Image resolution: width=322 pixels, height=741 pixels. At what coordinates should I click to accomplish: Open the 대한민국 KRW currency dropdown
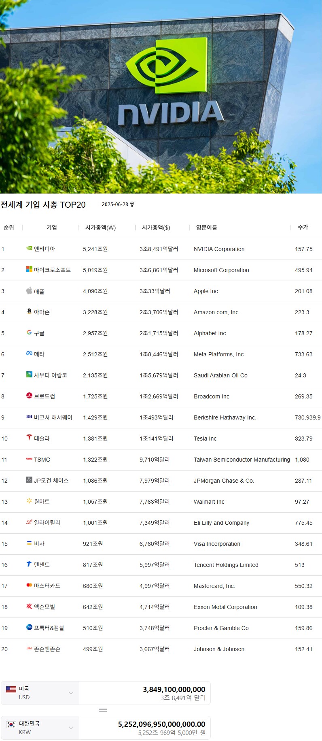pos(40,728)
